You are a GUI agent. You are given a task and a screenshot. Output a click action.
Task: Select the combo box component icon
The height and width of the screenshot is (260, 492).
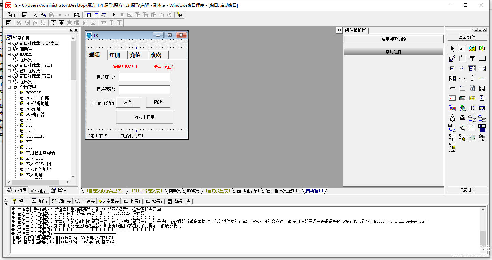tap(472, 68)
